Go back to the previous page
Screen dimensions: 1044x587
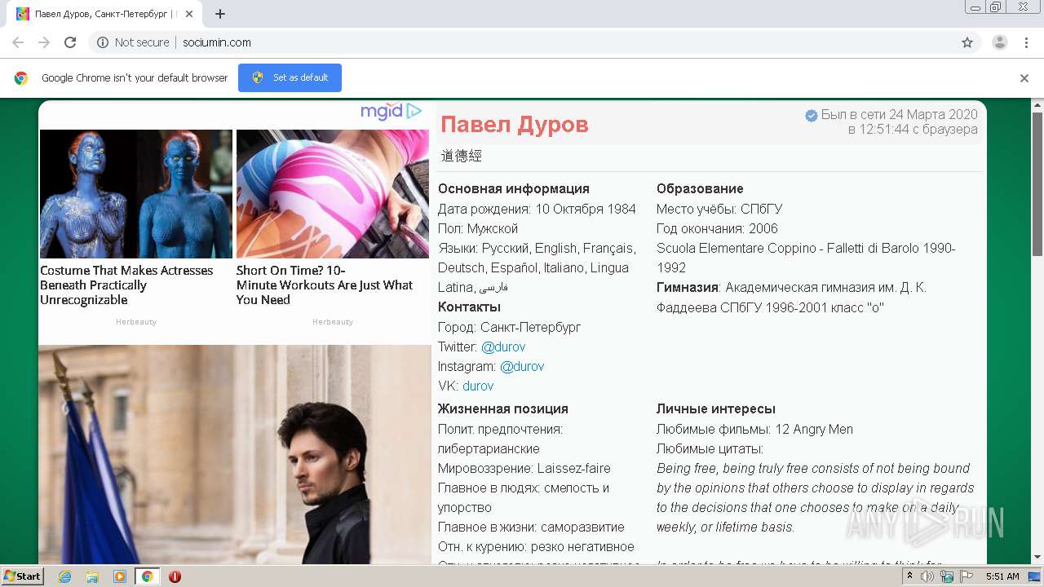18,42
